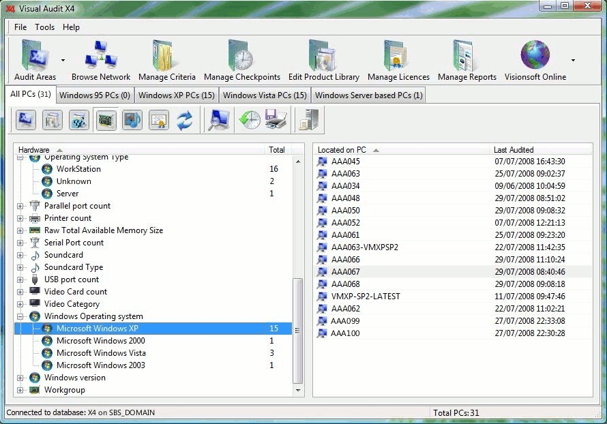Viewport: 607px width, 424px height.
Task: Select the WorkStation tree item
Action: 78,168
